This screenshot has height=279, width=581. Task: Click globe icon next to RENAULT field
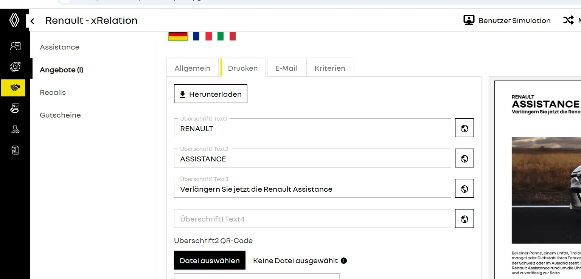pyautogui.click(x=464, y=128)
